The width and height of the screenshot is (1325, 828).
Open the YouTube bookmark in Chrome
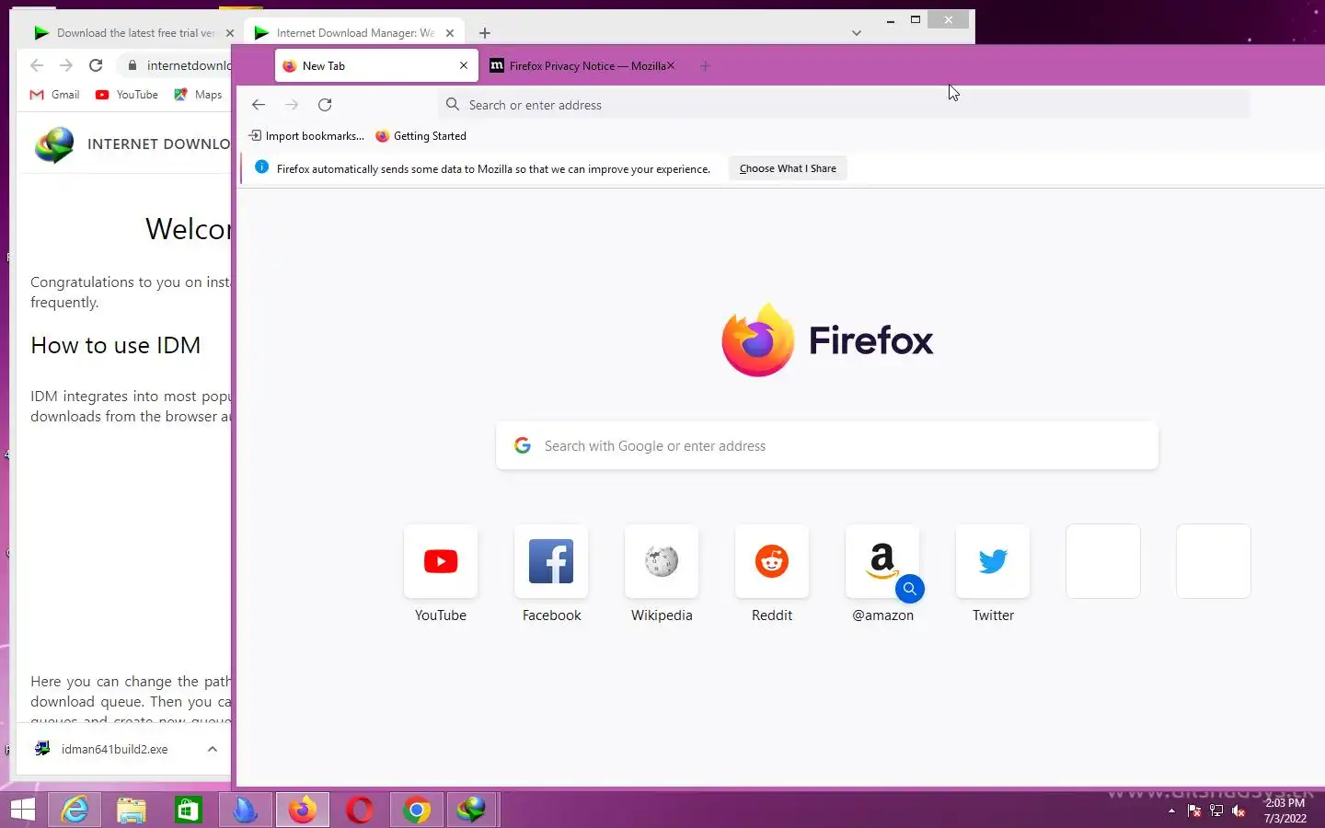127,95
